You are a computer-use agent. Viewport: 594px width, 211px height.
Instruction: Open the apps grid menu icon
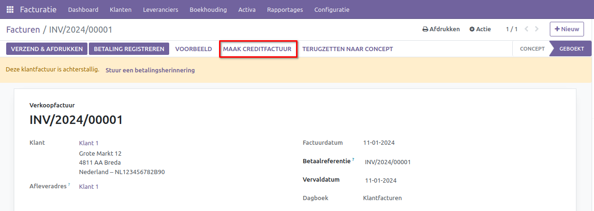point(10,9)
